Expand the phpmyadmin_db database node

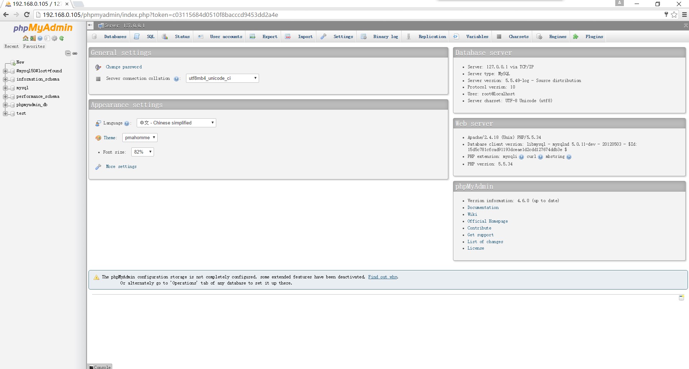coord(5,105)
